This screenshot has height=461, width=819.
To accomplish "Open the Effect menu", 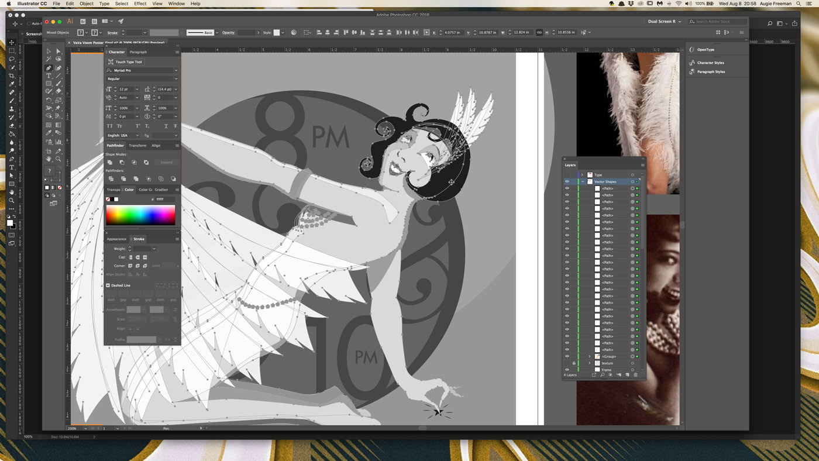I will coord(140,4).
